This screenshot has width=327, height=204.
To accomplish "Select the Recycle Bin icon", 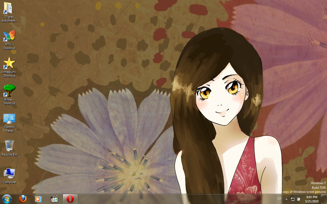I will [x=9, y=148].
